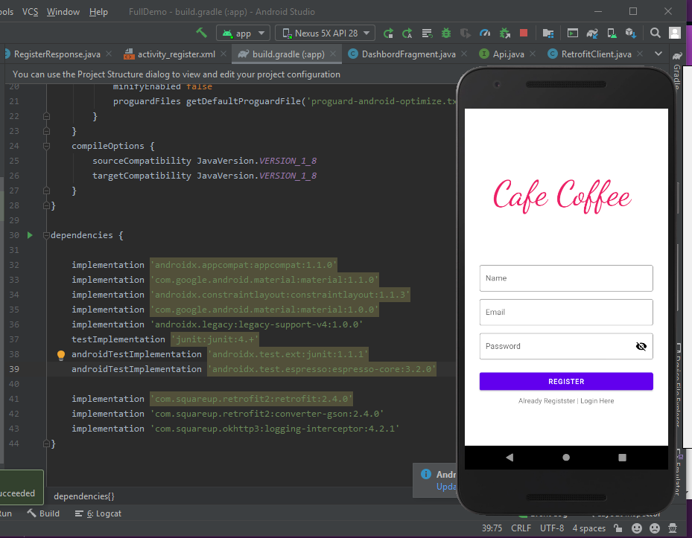Close the build.gradle (:app) tab

pos(333,54)
